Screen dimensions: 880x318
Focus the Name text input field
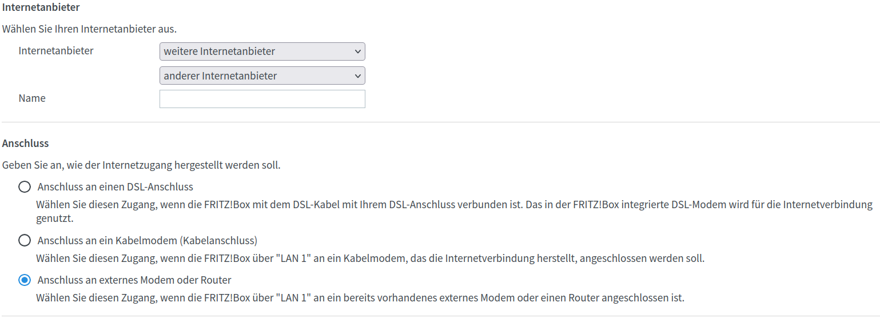(262, 99)
